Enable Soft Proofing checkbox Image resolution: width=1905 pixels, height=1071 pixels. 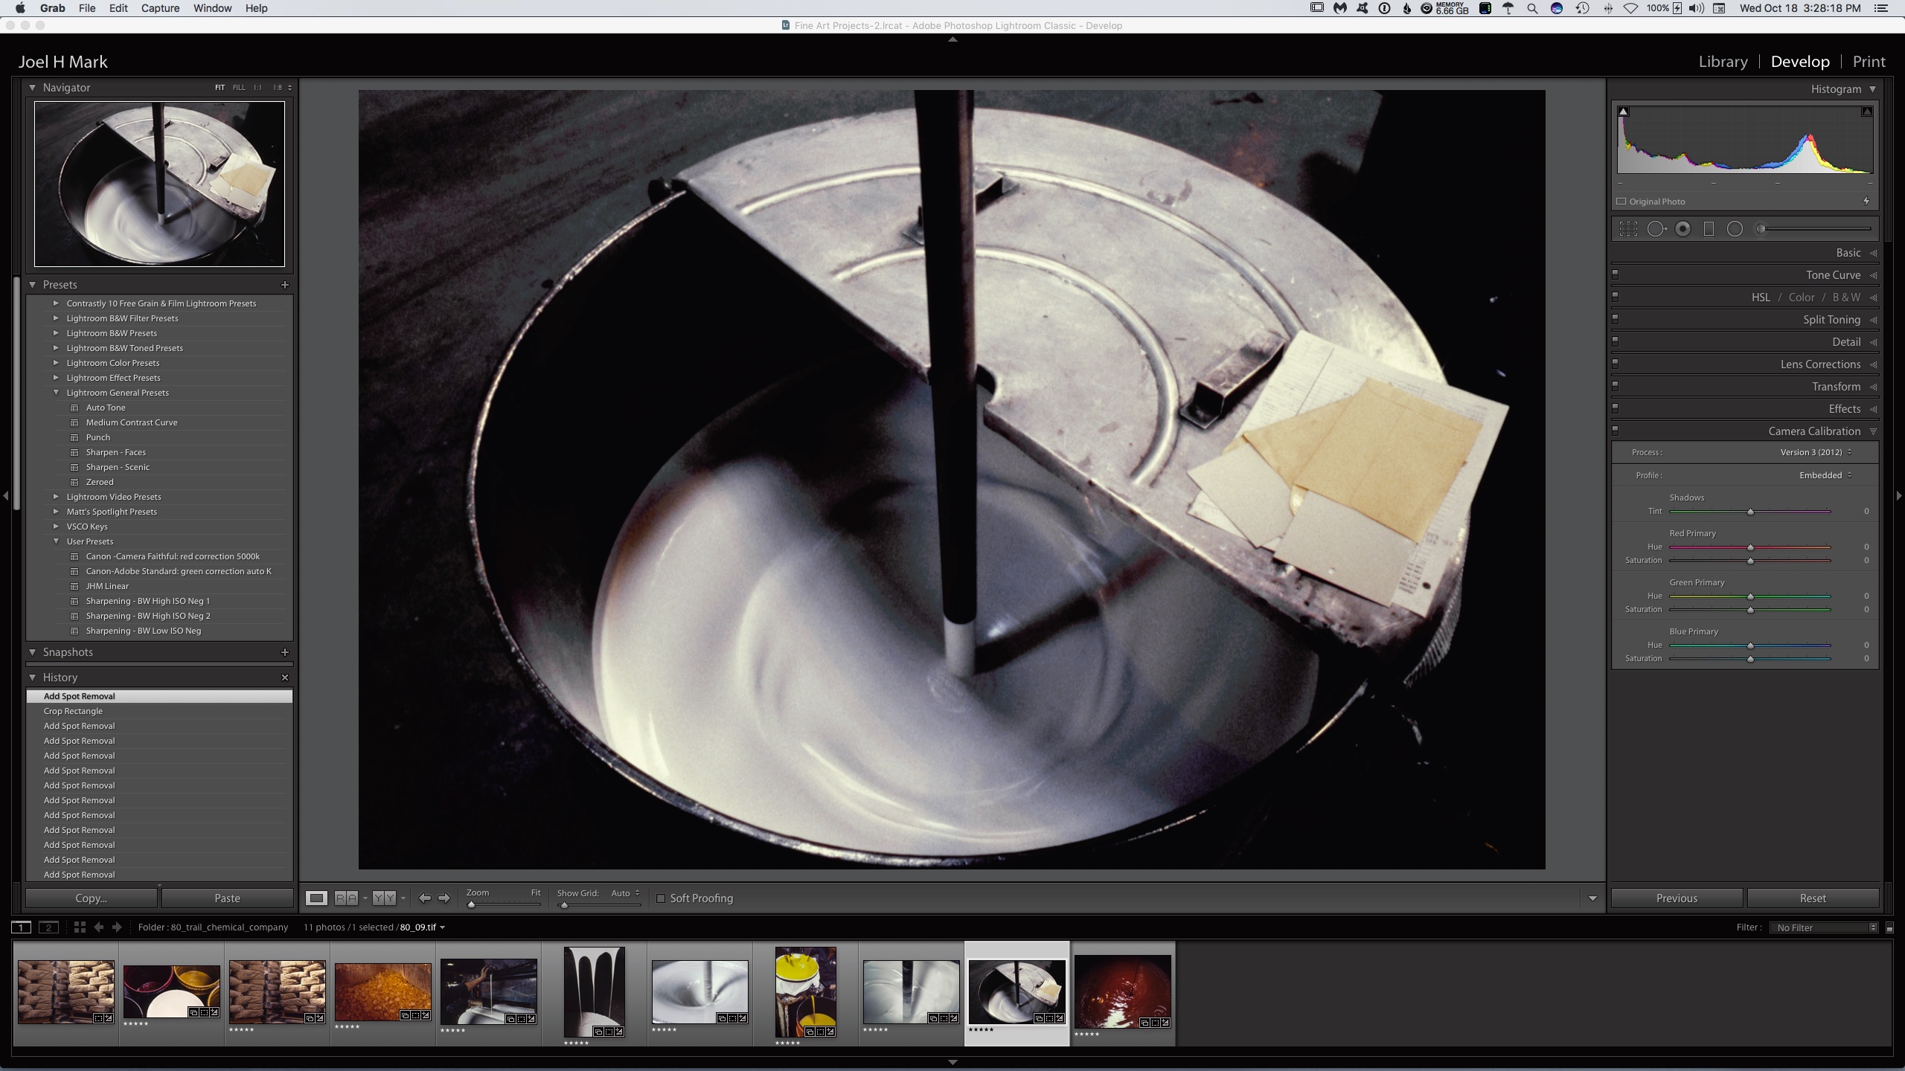(x=660, y=898)
